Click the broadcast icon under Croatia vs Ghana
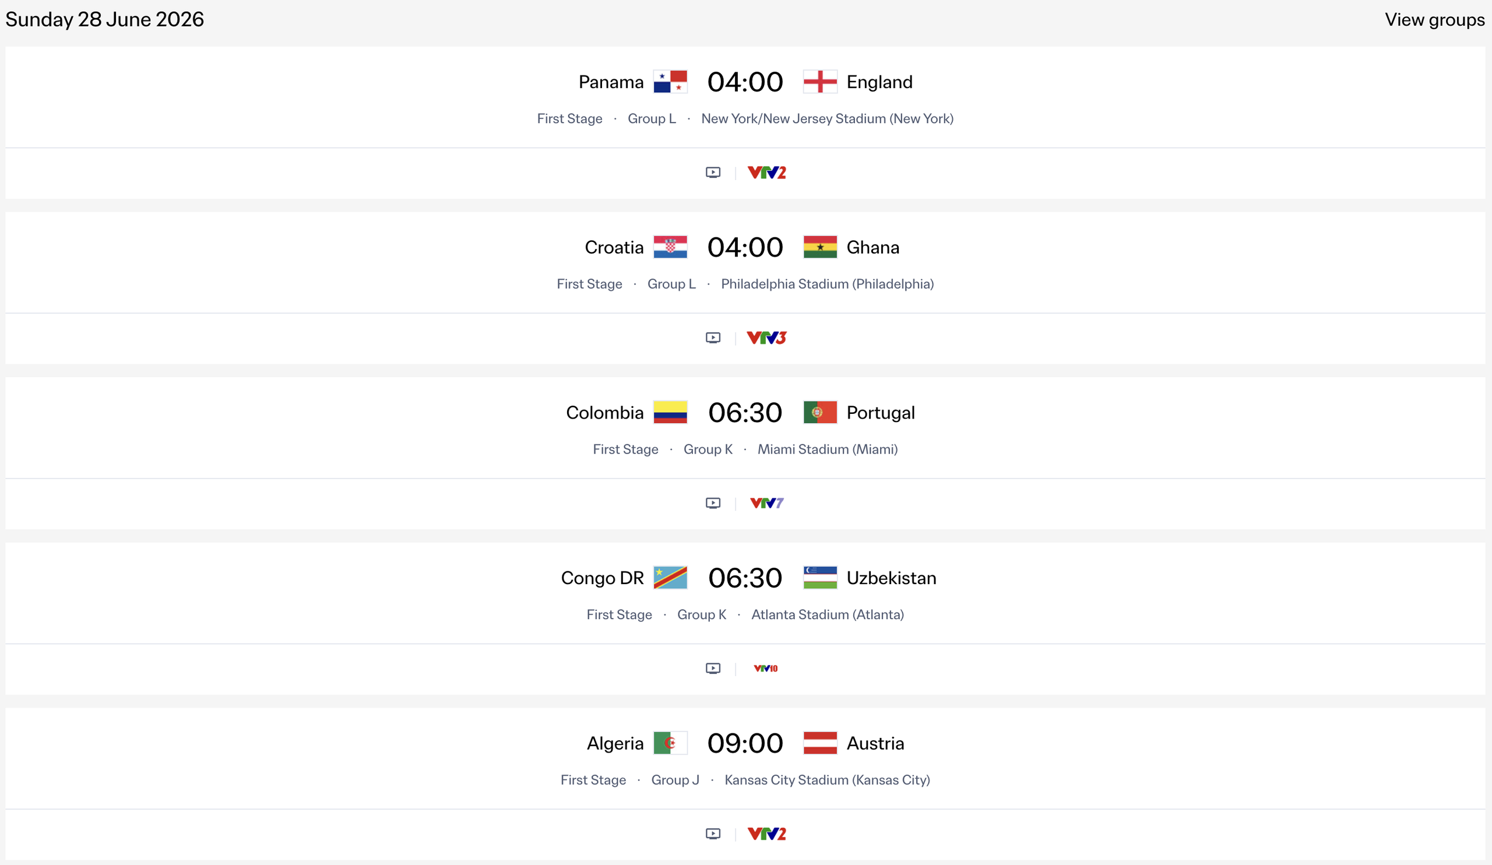This screenshot has height=865, width=1492. pyautogui.click(x=713, y=337)
